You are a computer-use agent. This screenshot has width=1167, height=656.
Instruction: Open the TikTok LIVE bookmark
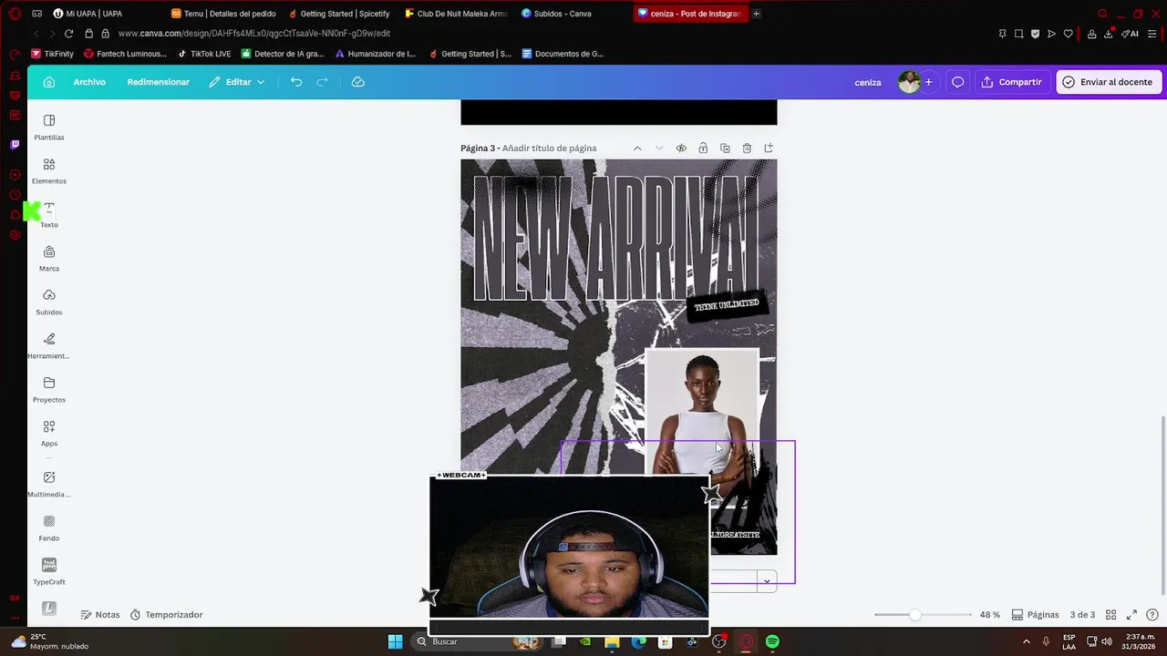point(204,54)
